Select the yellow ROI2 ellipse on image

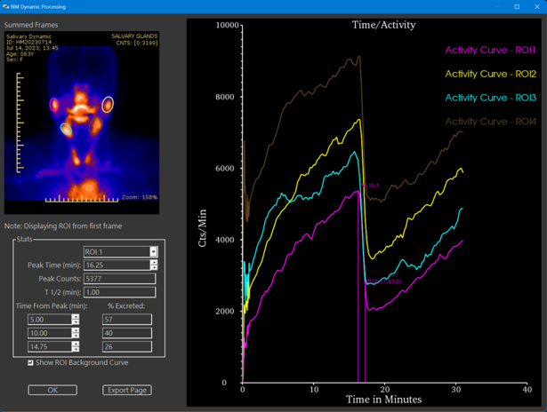[x=108, y=104]
